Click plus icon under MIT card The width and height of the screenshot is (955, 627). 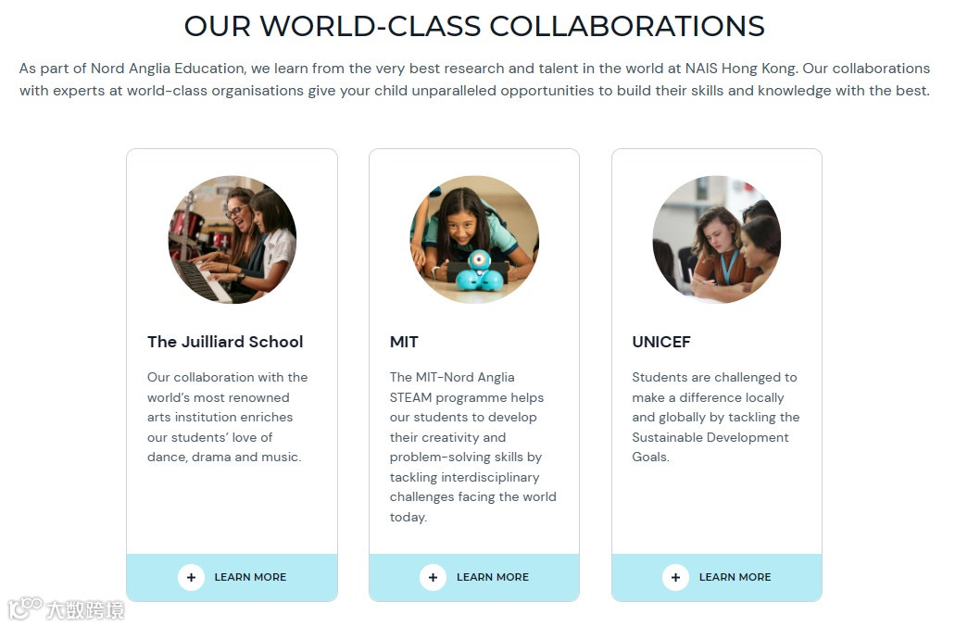434,577
